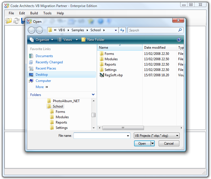Click the Recently Changed link icon

31,62
